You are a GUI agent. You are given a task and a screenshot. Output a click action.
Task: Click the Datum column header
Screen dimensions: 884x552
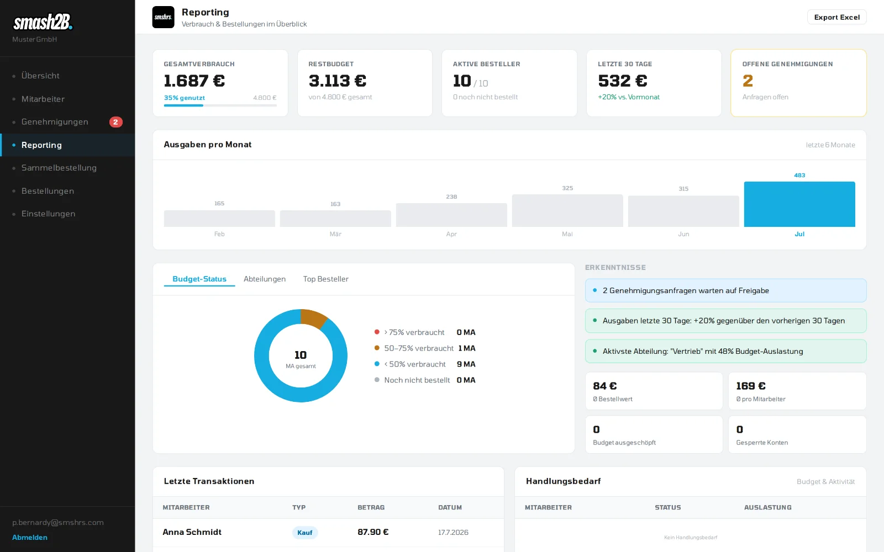(450, 507)
